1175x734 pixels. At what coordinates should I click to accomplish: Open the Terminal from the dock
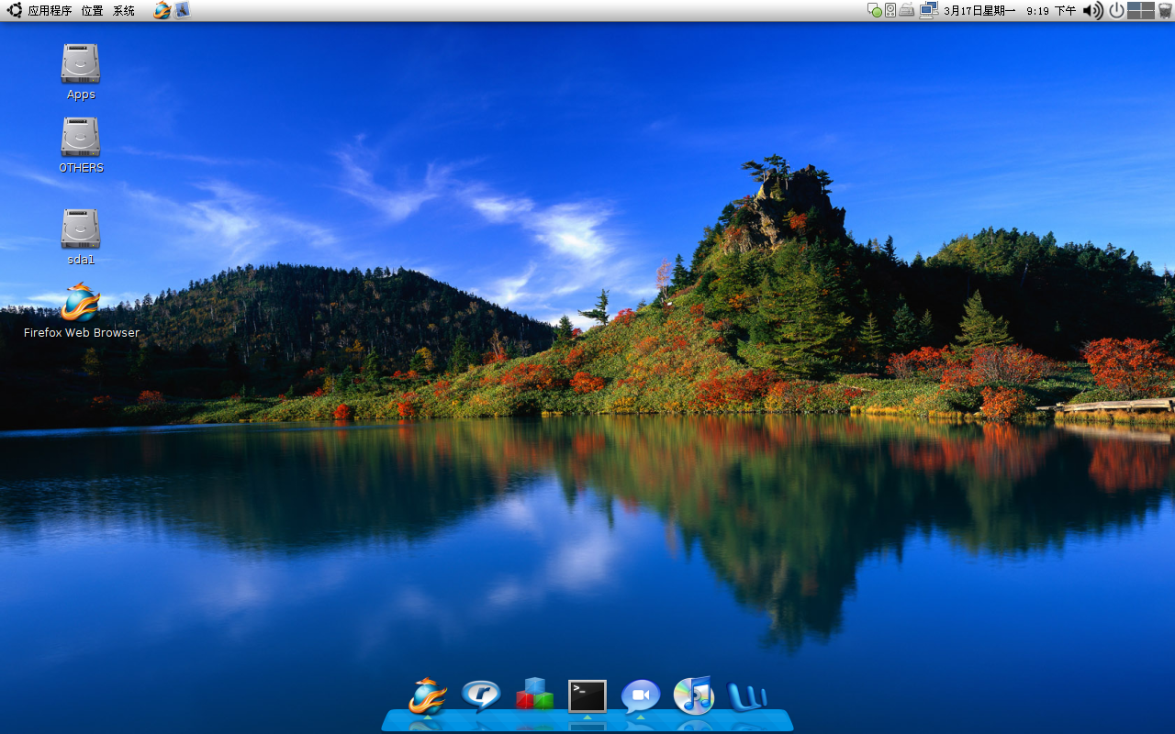point(587,696)
